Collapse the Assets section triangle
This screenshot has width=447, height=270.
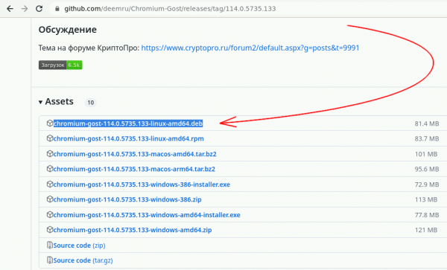click(40, 102)
